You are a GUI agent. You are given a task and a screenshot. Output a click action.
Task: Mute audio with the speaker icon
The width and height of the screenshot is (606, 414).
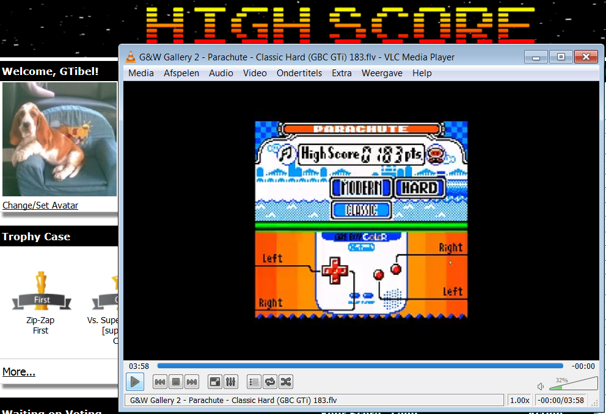click(541, 386)
